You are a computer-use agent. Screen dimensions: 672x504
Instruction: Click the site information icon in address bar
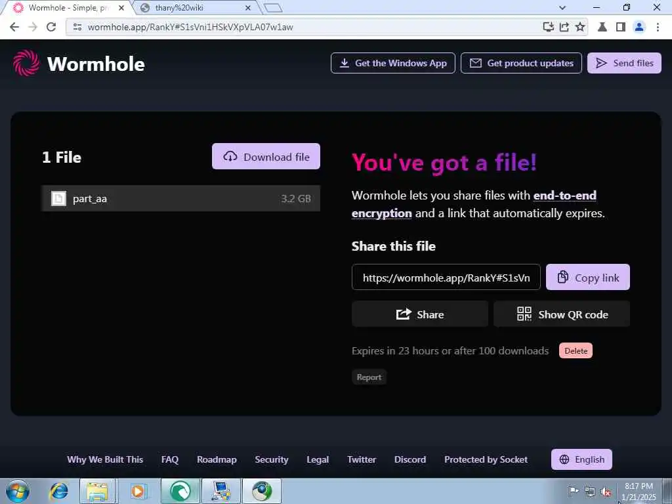(77, 27)
